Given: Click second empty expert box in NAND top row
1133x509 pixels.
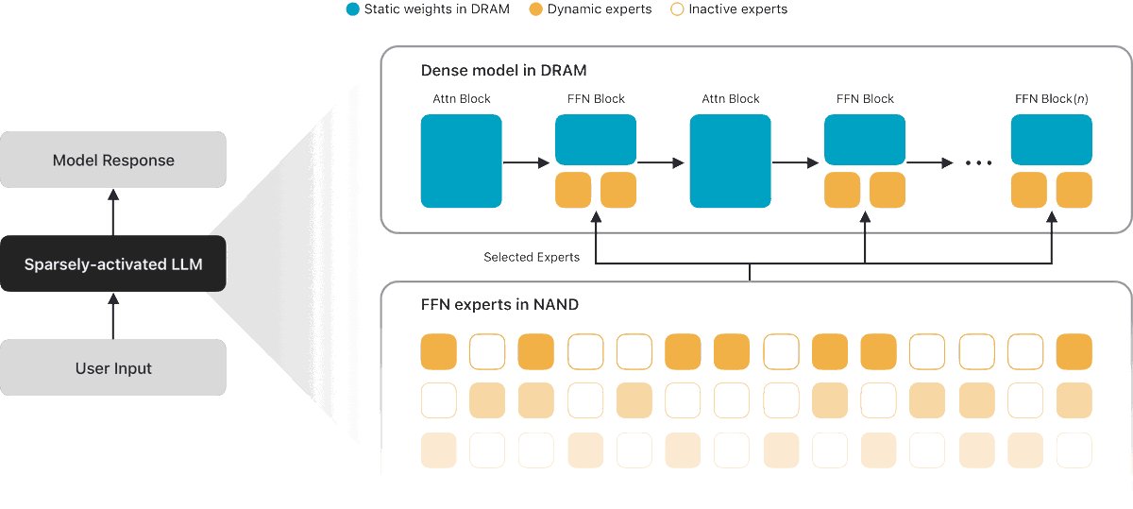Looking at the screenshot, I should click(585, 350).
